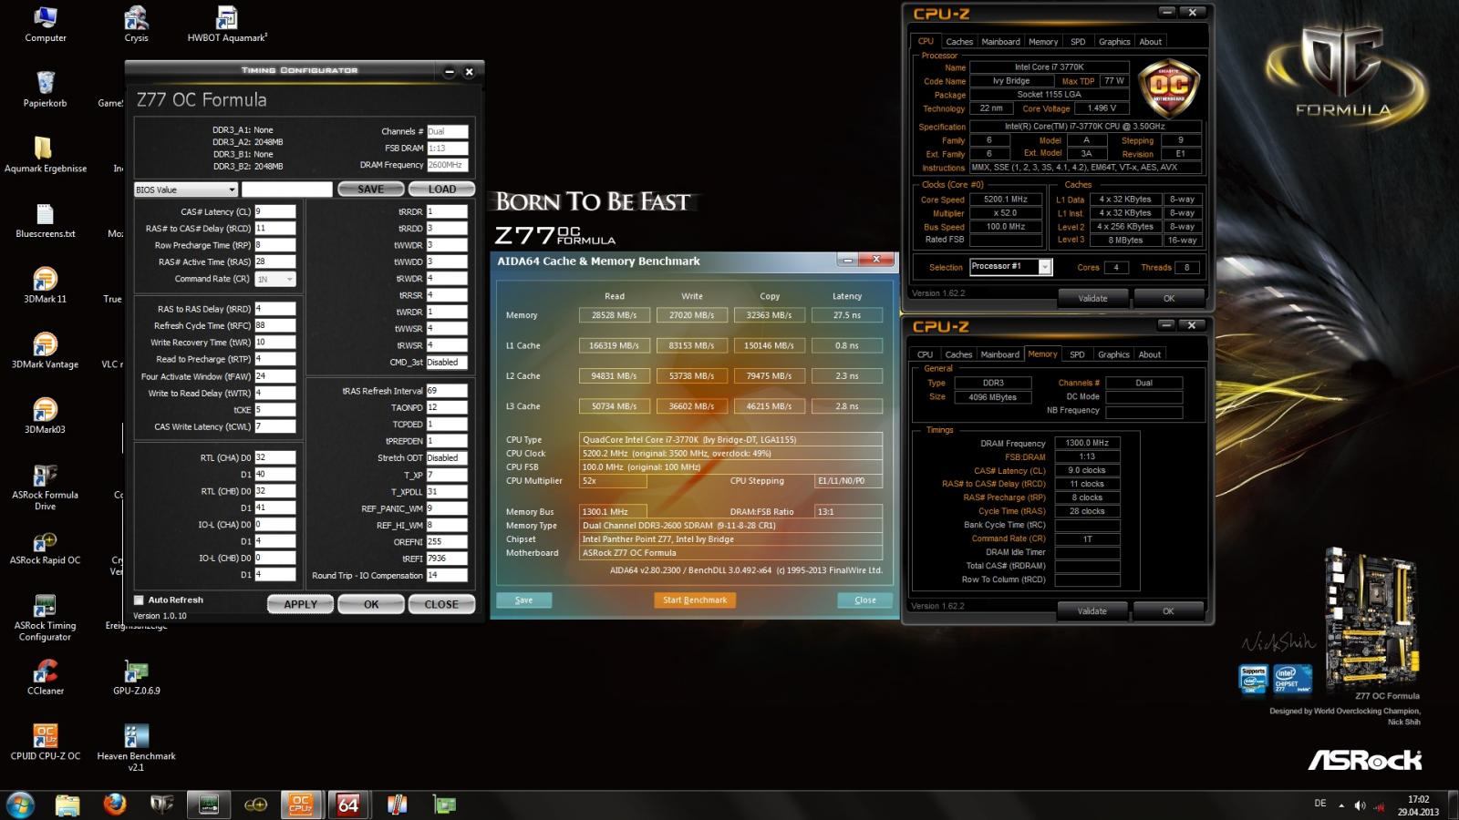
Task: Select the Papierkorb recycle bin icon
Action: (x=45, y=89)
